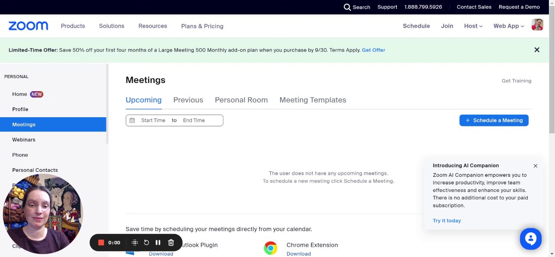Switch to the Previous meetings tab
Viewport: 555px width, 257px height.
pos(188,100)
